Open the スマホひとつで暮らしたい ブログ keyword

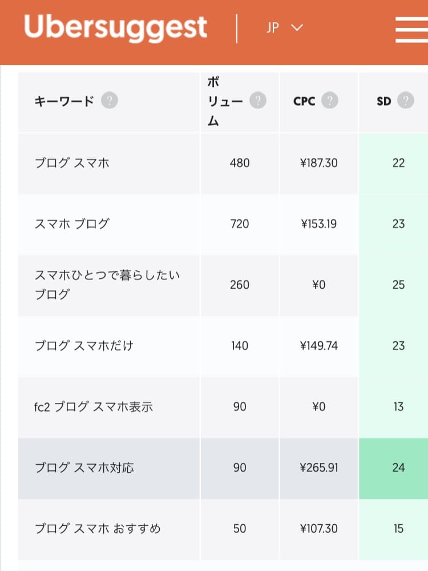point(107,285)
